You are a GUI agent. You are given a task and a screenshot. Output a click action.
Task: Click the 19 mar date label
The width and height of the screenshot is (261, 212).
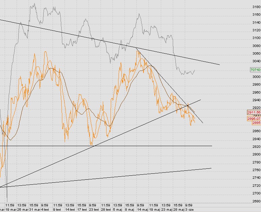(x=11, y=210)
